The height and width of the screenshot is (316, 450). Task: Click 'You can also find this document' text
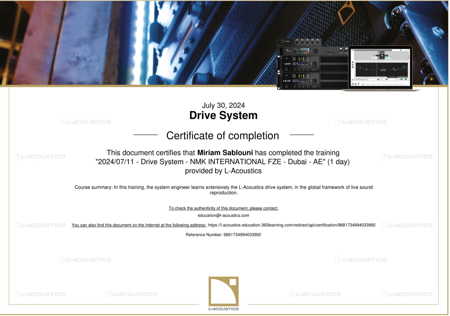pyautogui.click(x=139, y=225)
